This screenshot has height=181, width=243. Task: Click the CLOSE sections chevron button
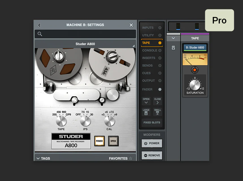point(157,101)
